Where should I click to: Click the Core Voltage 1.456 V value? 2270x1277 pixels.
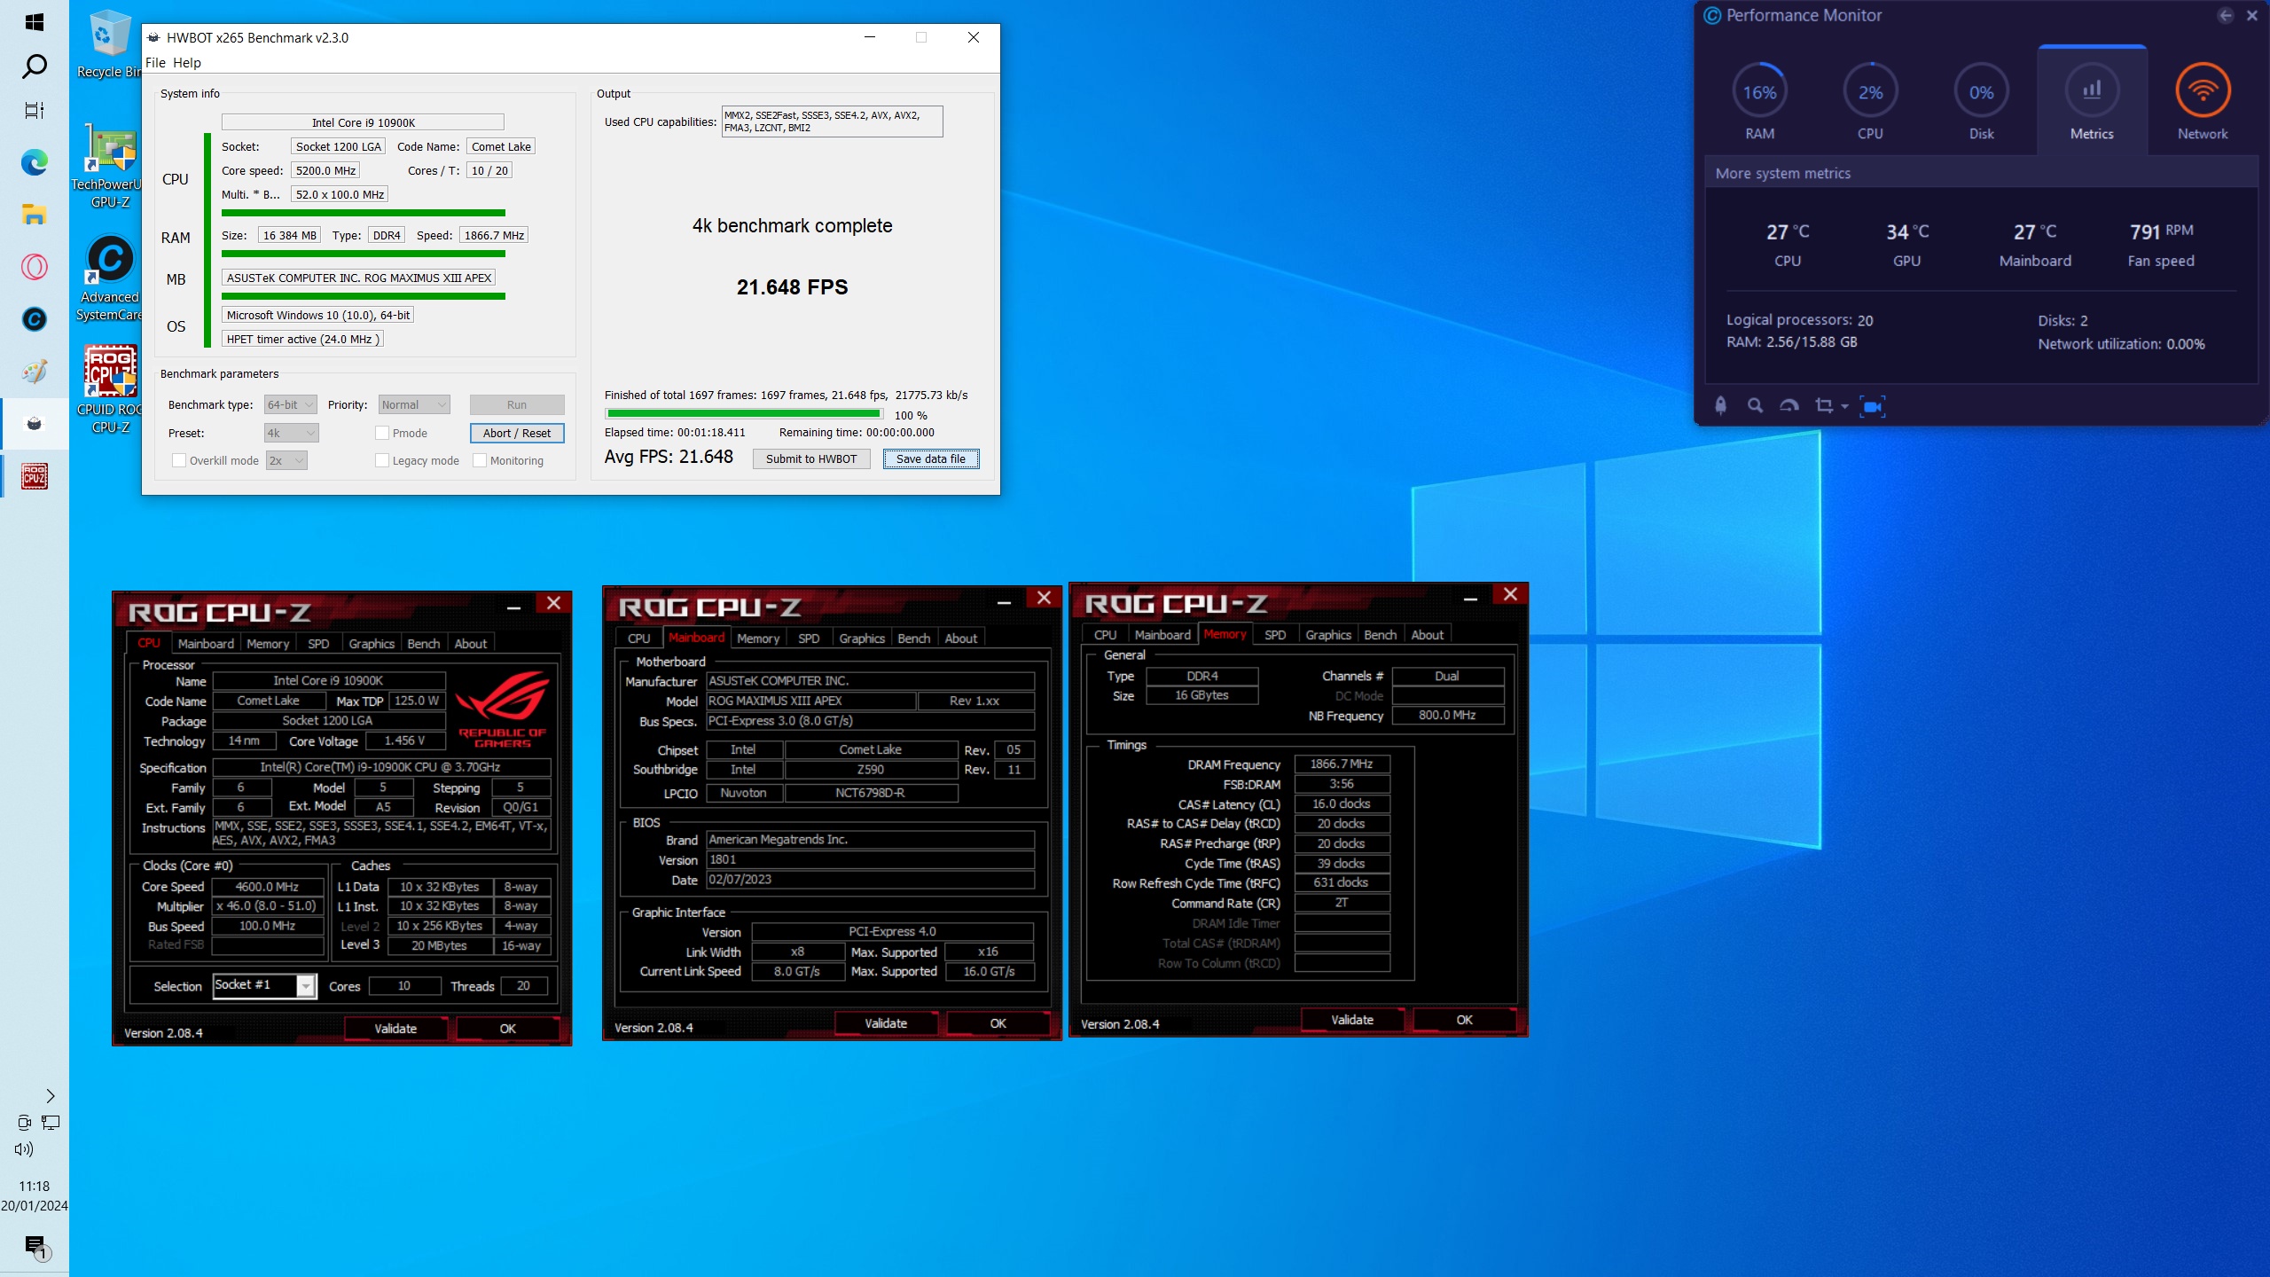pyautogui.click(x=404, y=740)
